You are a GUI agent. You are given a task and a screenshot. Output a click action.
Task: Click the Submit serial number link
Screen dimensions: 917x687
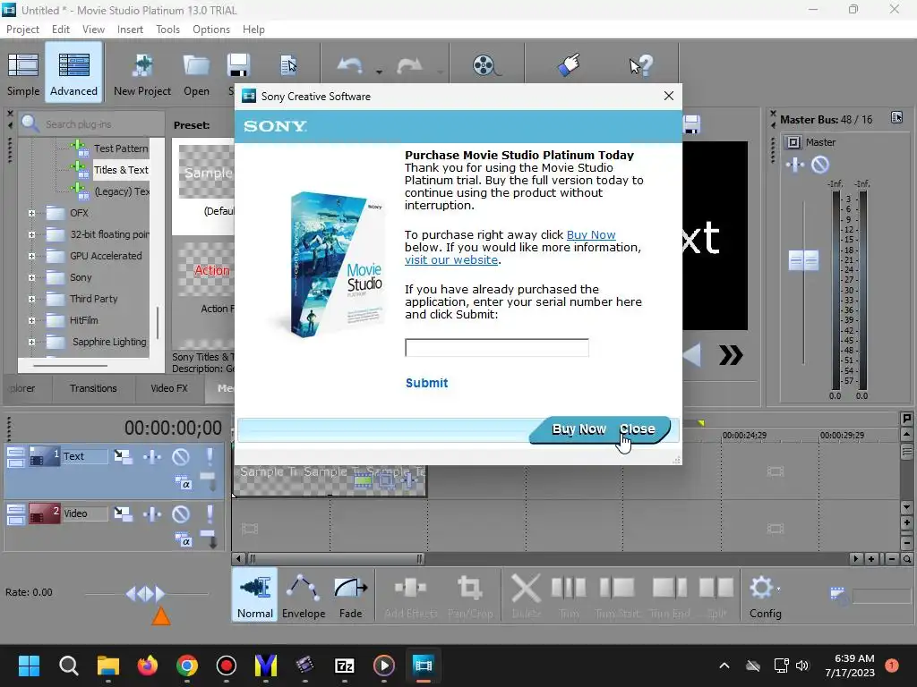point(427,383)
